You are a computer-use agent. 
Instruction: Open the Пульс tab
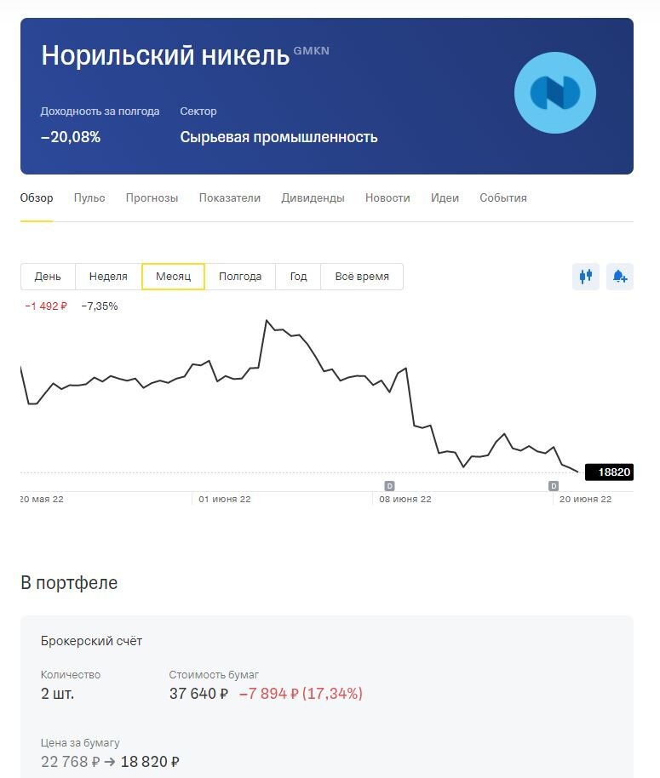89,197
